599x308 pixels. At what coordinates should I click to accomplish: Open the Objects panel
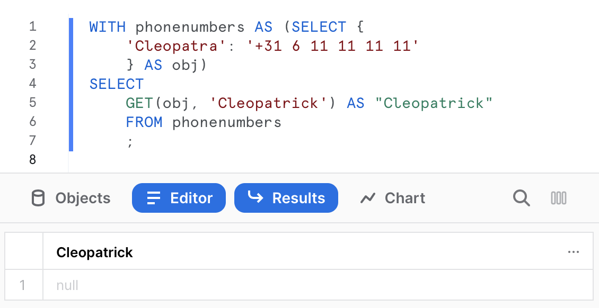(x=71, y=198)
